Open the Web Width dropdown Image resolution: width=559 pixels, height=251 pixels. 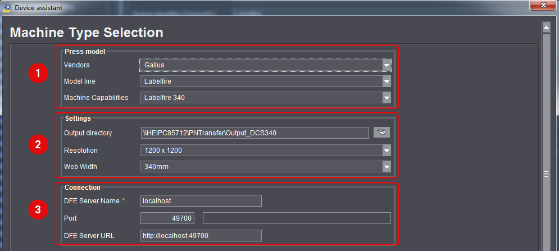click(x=265, y=167)
